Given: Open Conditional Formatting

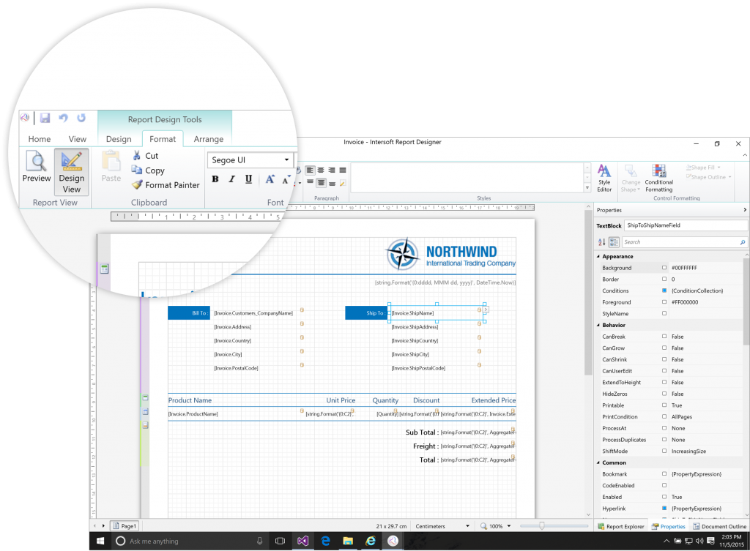Looking at the screenshot, I should tap(658, 179).
